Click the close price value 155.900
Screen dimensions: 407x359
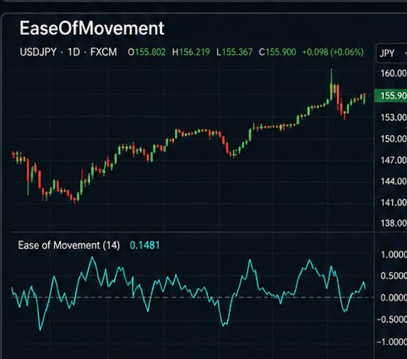point(280,52)
